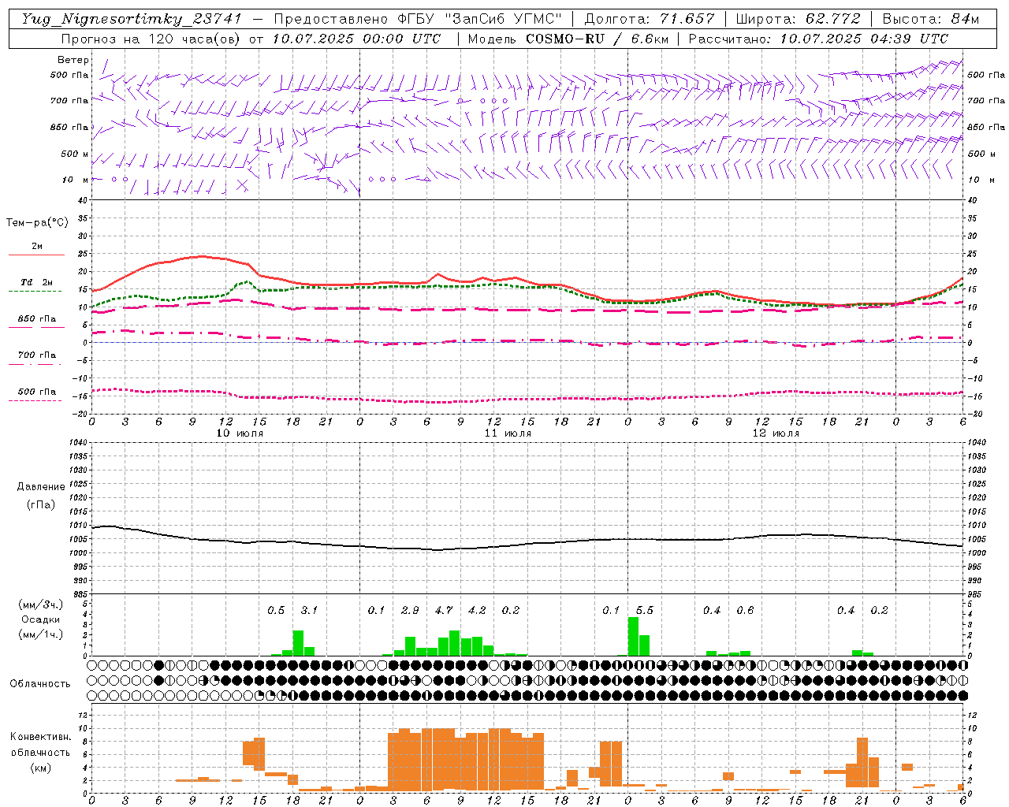Click the Td 2м dew point legend entry
The width and height of the screenshot is (1009, 807).
[x=37, y=282]
